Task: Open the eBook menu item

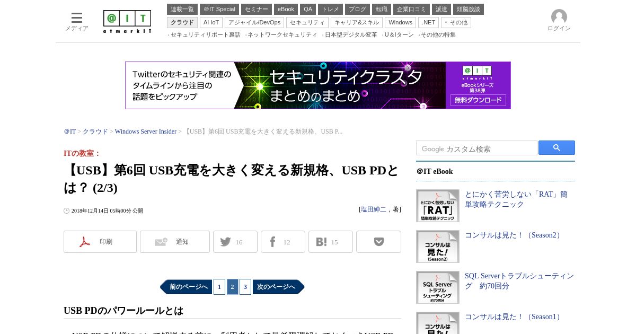Action: (286, 9)
